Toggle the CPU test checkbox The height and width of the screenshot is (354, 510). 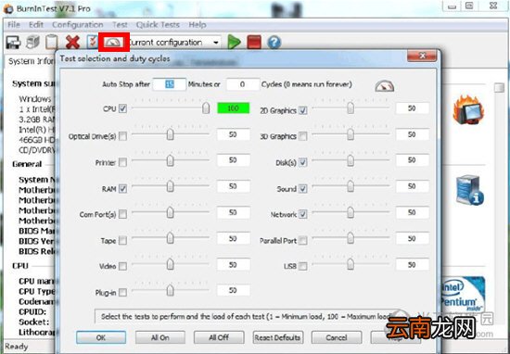click(122, 108)
